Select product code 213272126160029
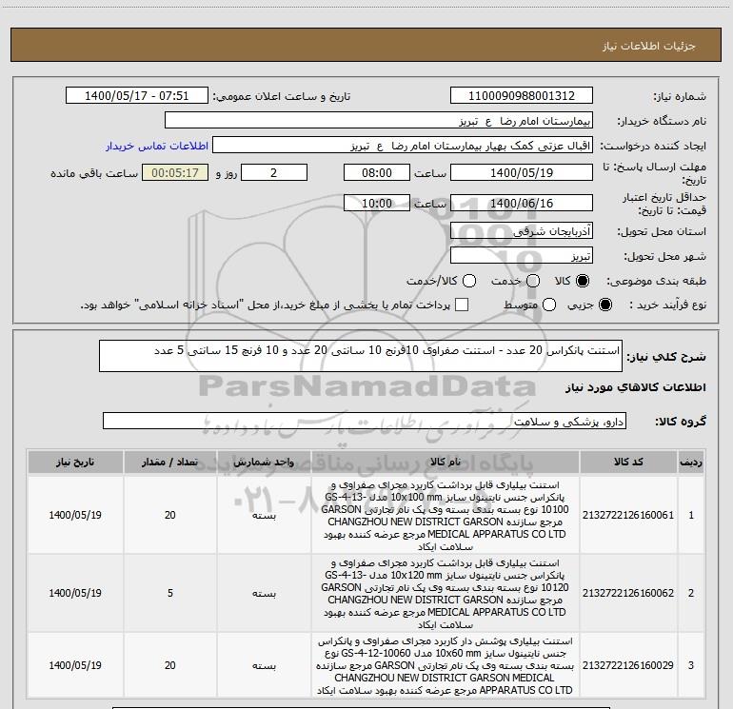The height and width of the screenshot is (709, 733). pyautogui.click(x=628, y=665)
